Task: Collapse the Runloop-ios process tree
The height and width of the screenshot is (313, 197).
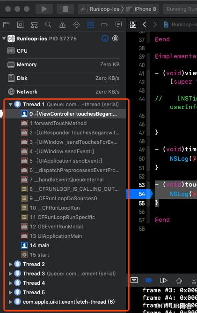Action: (4, 38)
